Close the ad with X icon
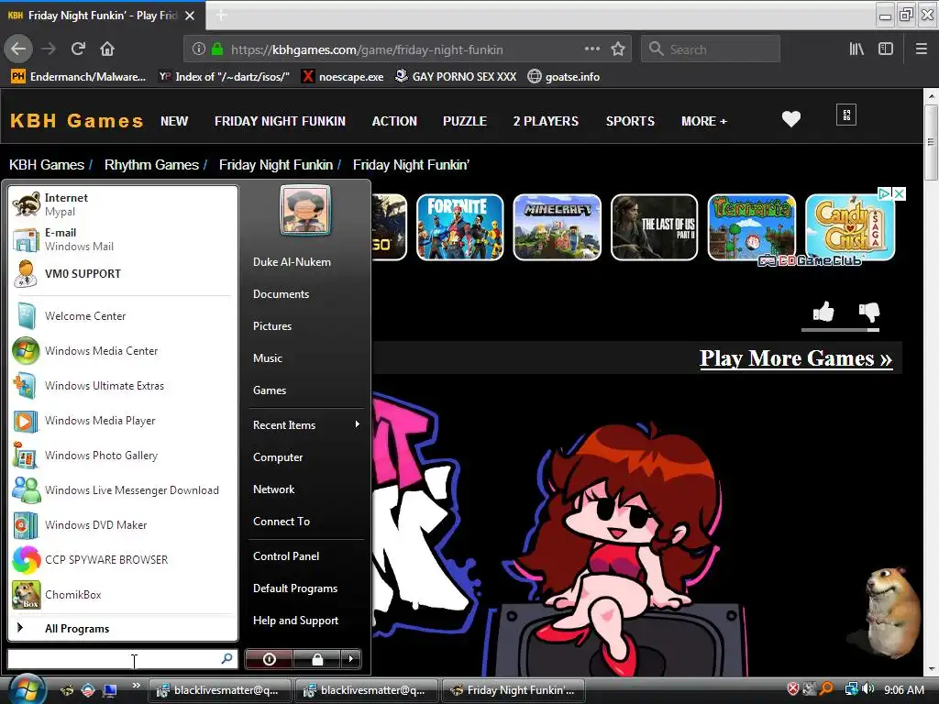939x704 pixels. [x=899, y=194]
